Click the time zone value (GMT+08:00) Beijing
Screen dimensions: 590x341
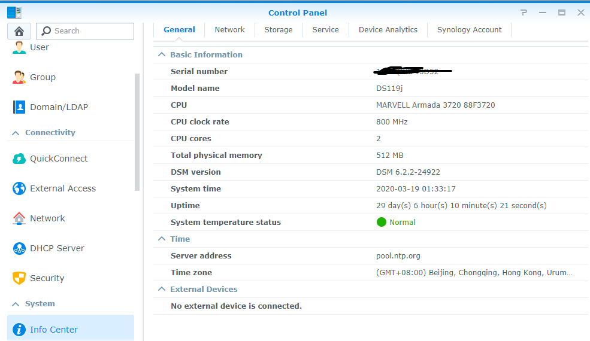pos(474,273)
